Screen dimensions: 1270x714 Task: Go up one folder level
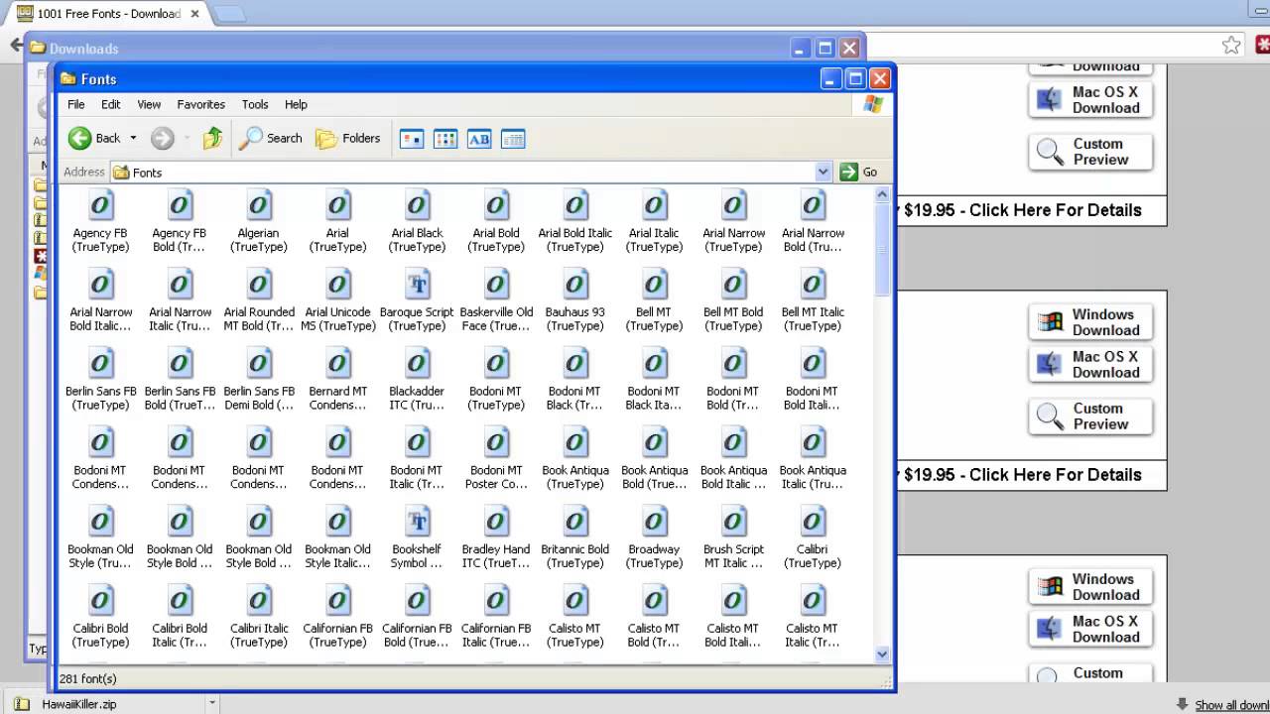point(212,139)
